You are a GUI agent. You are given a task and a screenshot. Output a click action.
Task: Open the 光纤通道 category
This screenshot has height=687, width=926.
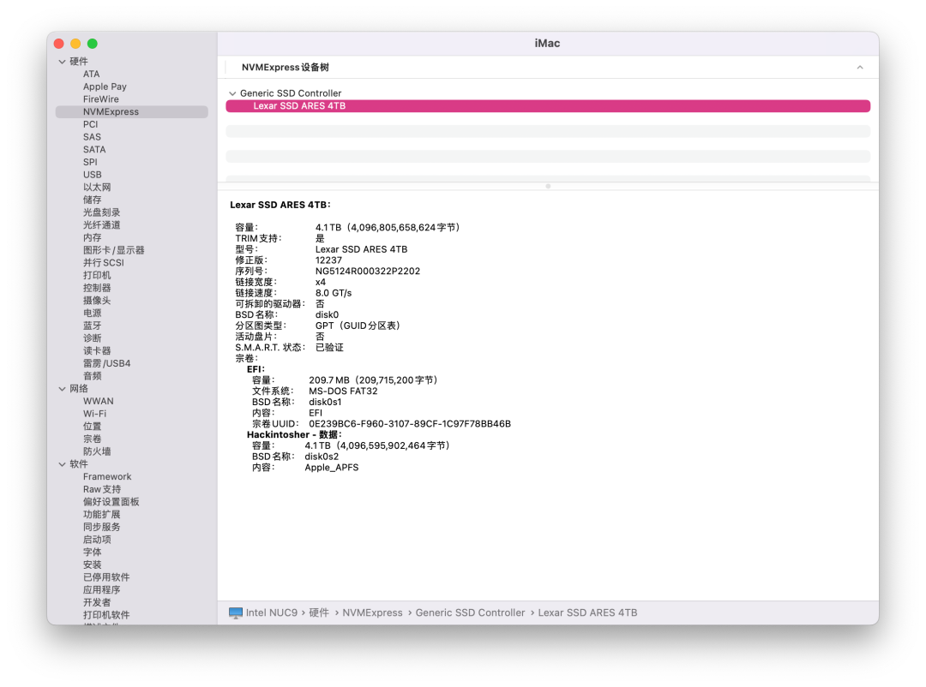[x=101, y=225]
